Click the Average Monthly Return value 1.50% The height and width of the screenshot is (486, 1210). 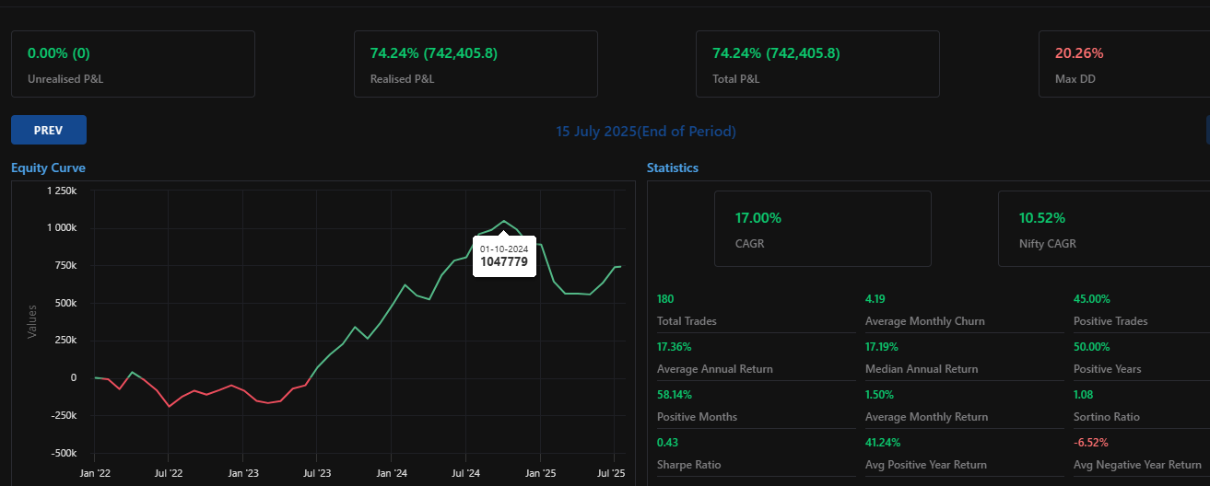880,395
